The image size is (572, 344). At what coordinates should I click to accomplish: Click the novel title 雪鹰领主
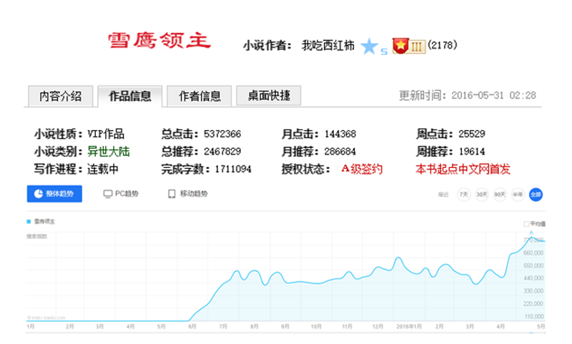[x=159, y=40]
